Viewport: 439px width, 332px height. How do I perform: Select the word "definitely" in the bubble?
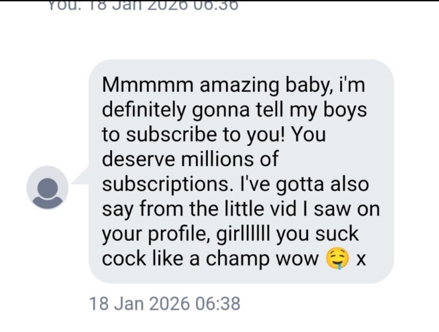click(x=144, y=111)
